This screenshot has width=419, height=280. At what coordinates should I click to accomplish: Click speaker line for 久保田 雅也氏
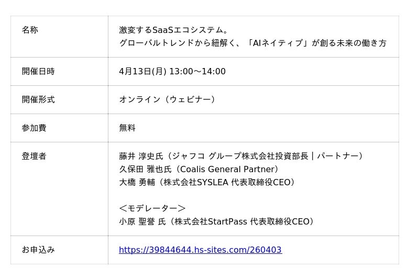pyautogui.click(x=199, y=170)
